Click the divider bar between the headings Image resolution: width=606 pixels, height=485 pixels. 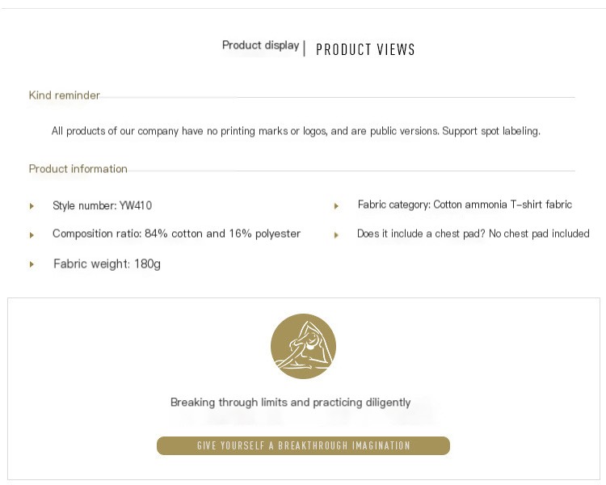tap(304, 48)
